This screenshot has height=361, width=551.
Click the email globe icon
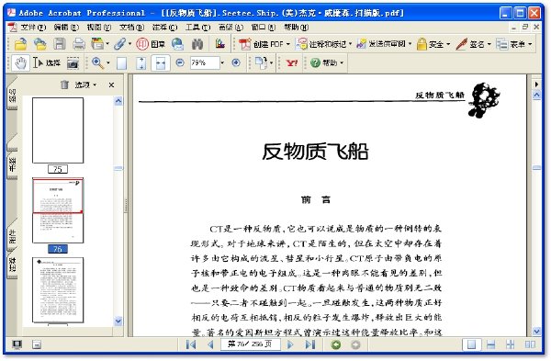(x=178, y=44)
